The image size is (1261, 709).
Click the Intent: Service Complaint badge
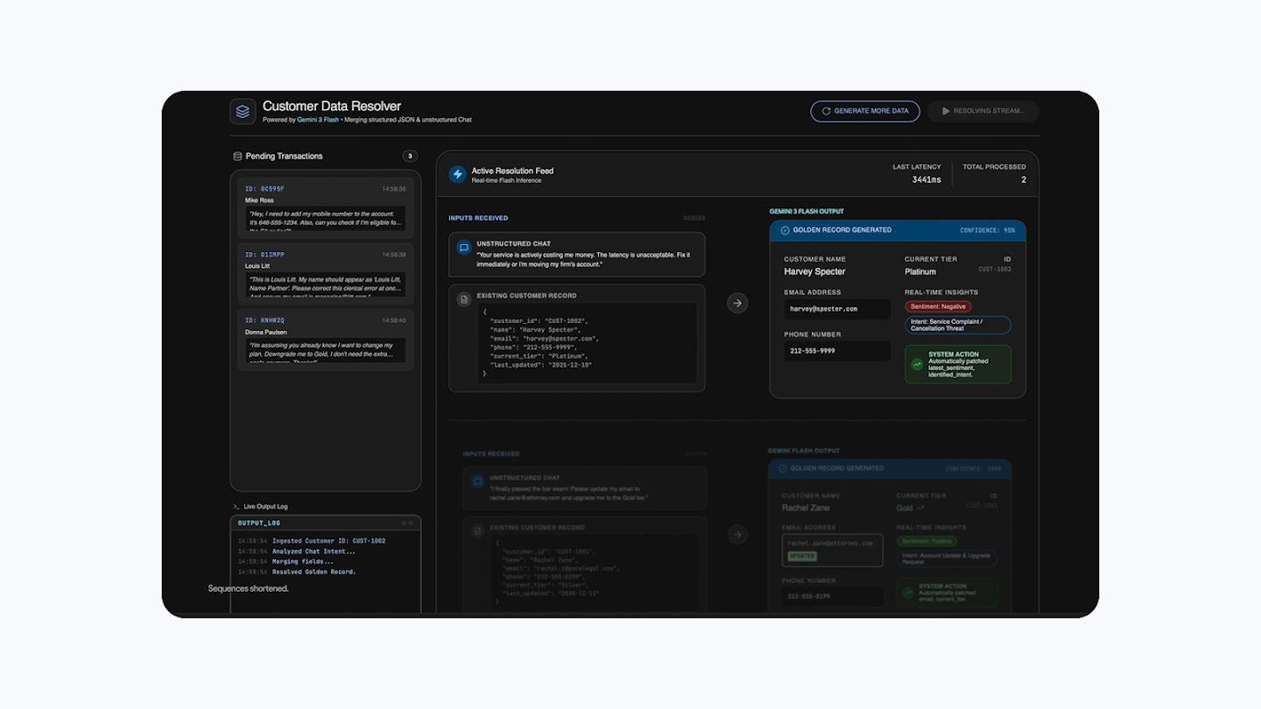[x=957, y=325]
